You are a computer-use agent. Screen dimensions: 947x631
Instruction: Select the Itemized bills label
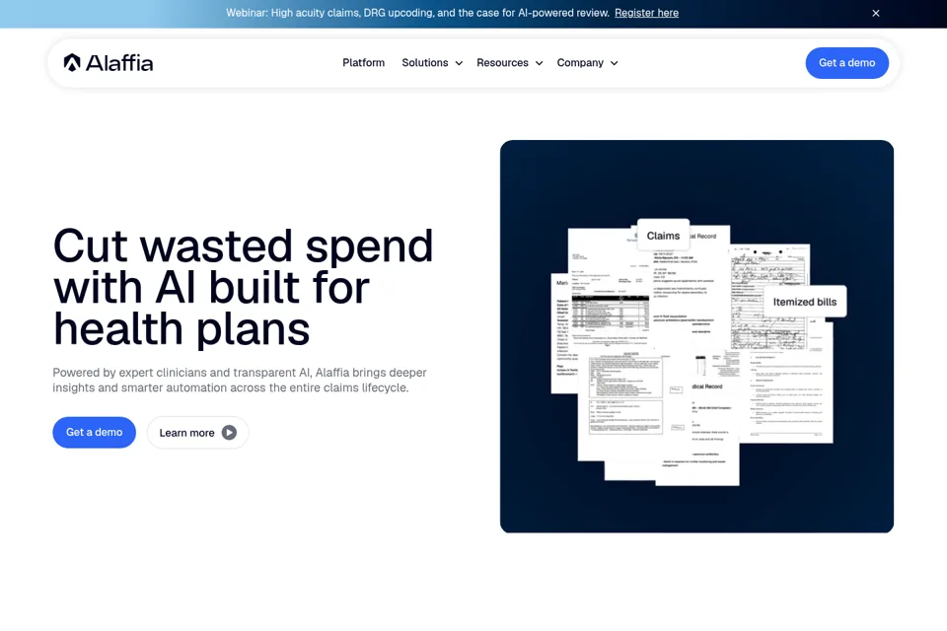(805, 302)
